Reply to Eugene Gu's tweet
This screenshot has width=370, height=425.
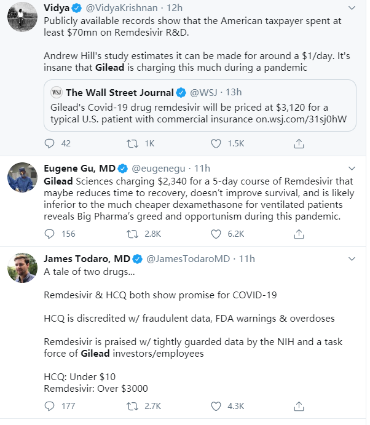(50, 234)
